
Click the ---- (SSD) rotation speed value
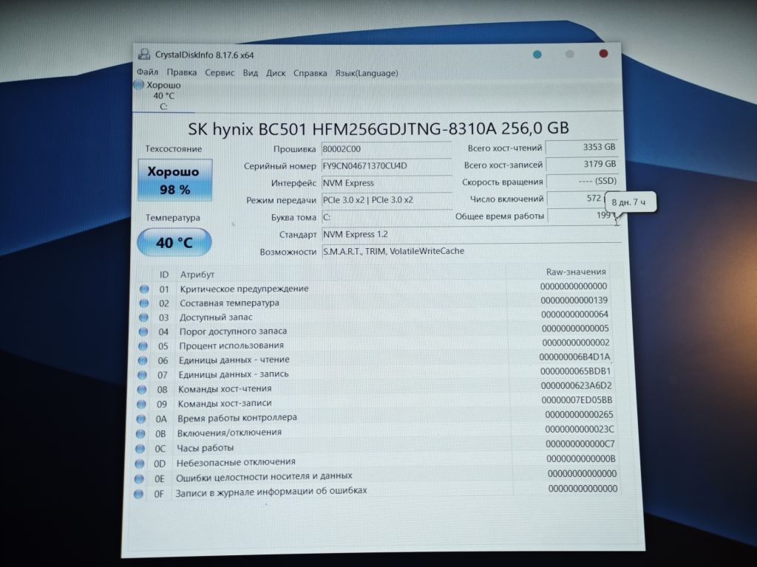pyautogui.click(x=582, y=181)
